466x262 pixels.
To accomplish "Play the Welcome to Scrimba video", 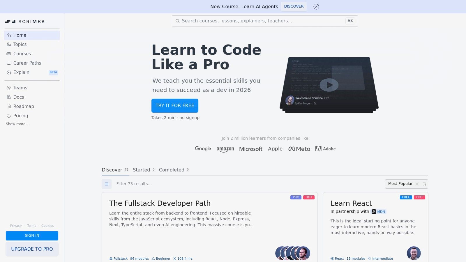I will pyautogui.click(x=329, y=85).
